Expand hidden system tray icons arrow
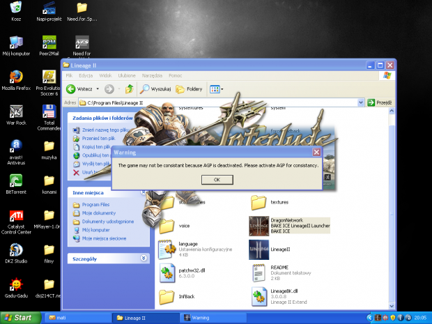The height and width of the screenshot is (324, 432). [369, 318]
